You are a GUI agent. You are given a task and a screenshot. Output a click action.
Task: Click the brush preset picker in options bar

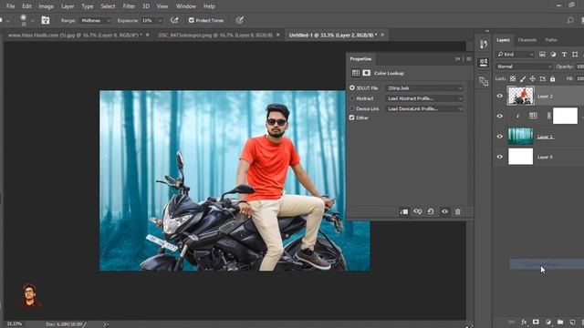click(x=24, y=20)
